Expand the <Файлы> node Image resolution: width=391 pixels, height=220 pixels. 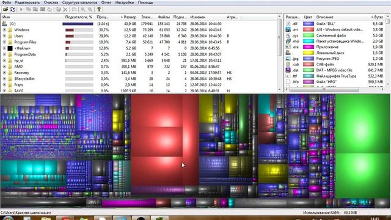(4, 48)
